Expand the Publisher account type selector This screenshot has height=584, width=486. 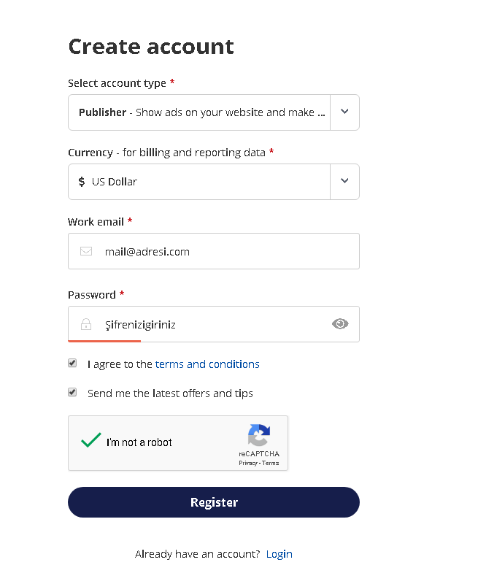pos(213,112)
